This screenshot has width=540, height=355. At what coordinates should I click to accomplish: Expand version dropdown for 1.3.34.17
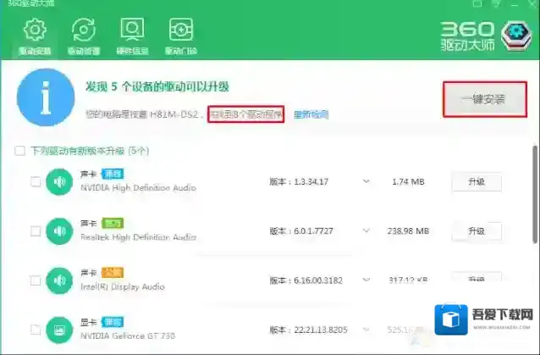pos(366,181)
